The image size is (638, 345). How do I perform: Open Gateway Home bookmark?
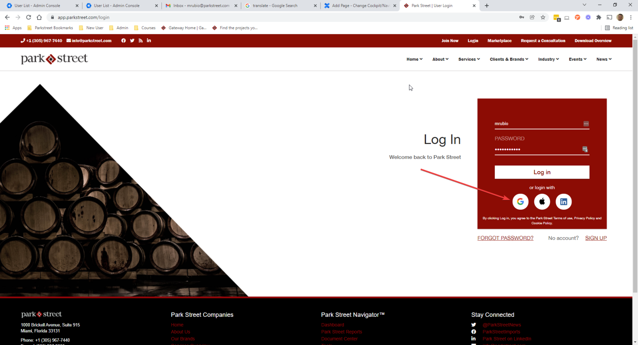click(184, 28)
